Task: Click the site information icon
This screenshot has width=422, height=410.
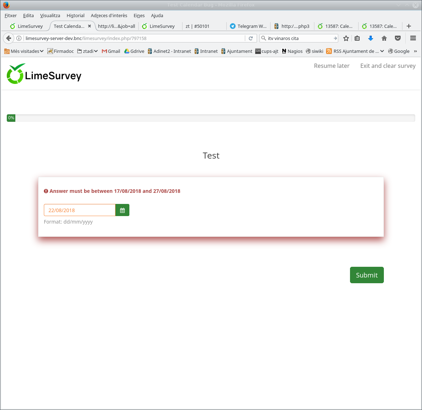Action: pyautogui.click(x=19, y=38)
